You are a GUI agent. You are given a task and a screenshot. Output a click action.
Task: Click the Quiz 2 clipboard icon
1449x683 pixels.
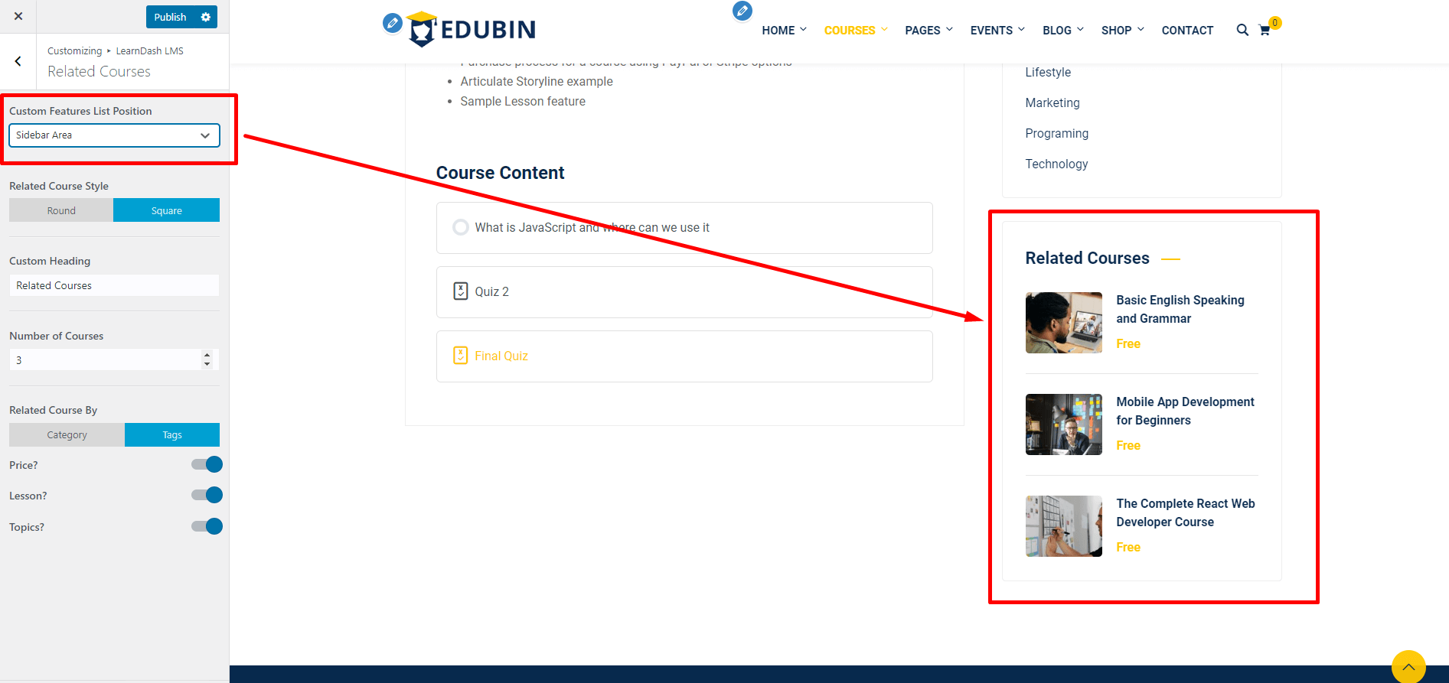click(460, 291)
